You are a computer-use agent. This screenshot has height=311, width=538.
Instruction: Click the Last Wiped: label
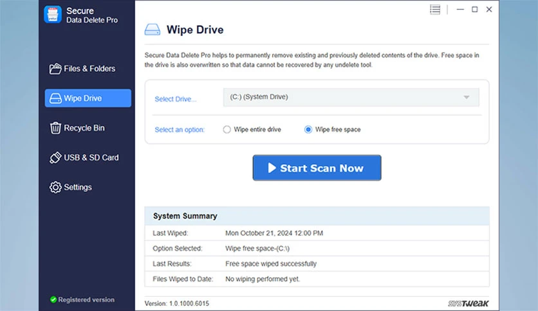click(170, 233)
